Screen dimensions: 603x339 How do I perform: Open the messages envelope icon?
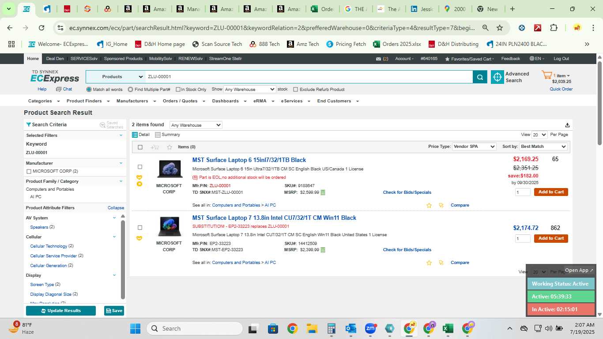point(378,59)
